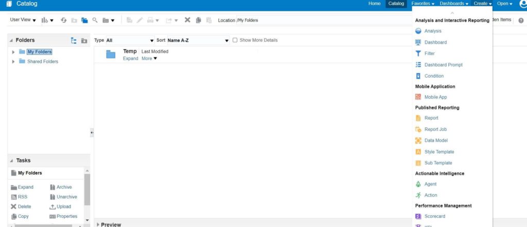Click the pencil Edit icon in toolbar
The height and width of the screenshot is (227, 527).
(x=139, y=20)
